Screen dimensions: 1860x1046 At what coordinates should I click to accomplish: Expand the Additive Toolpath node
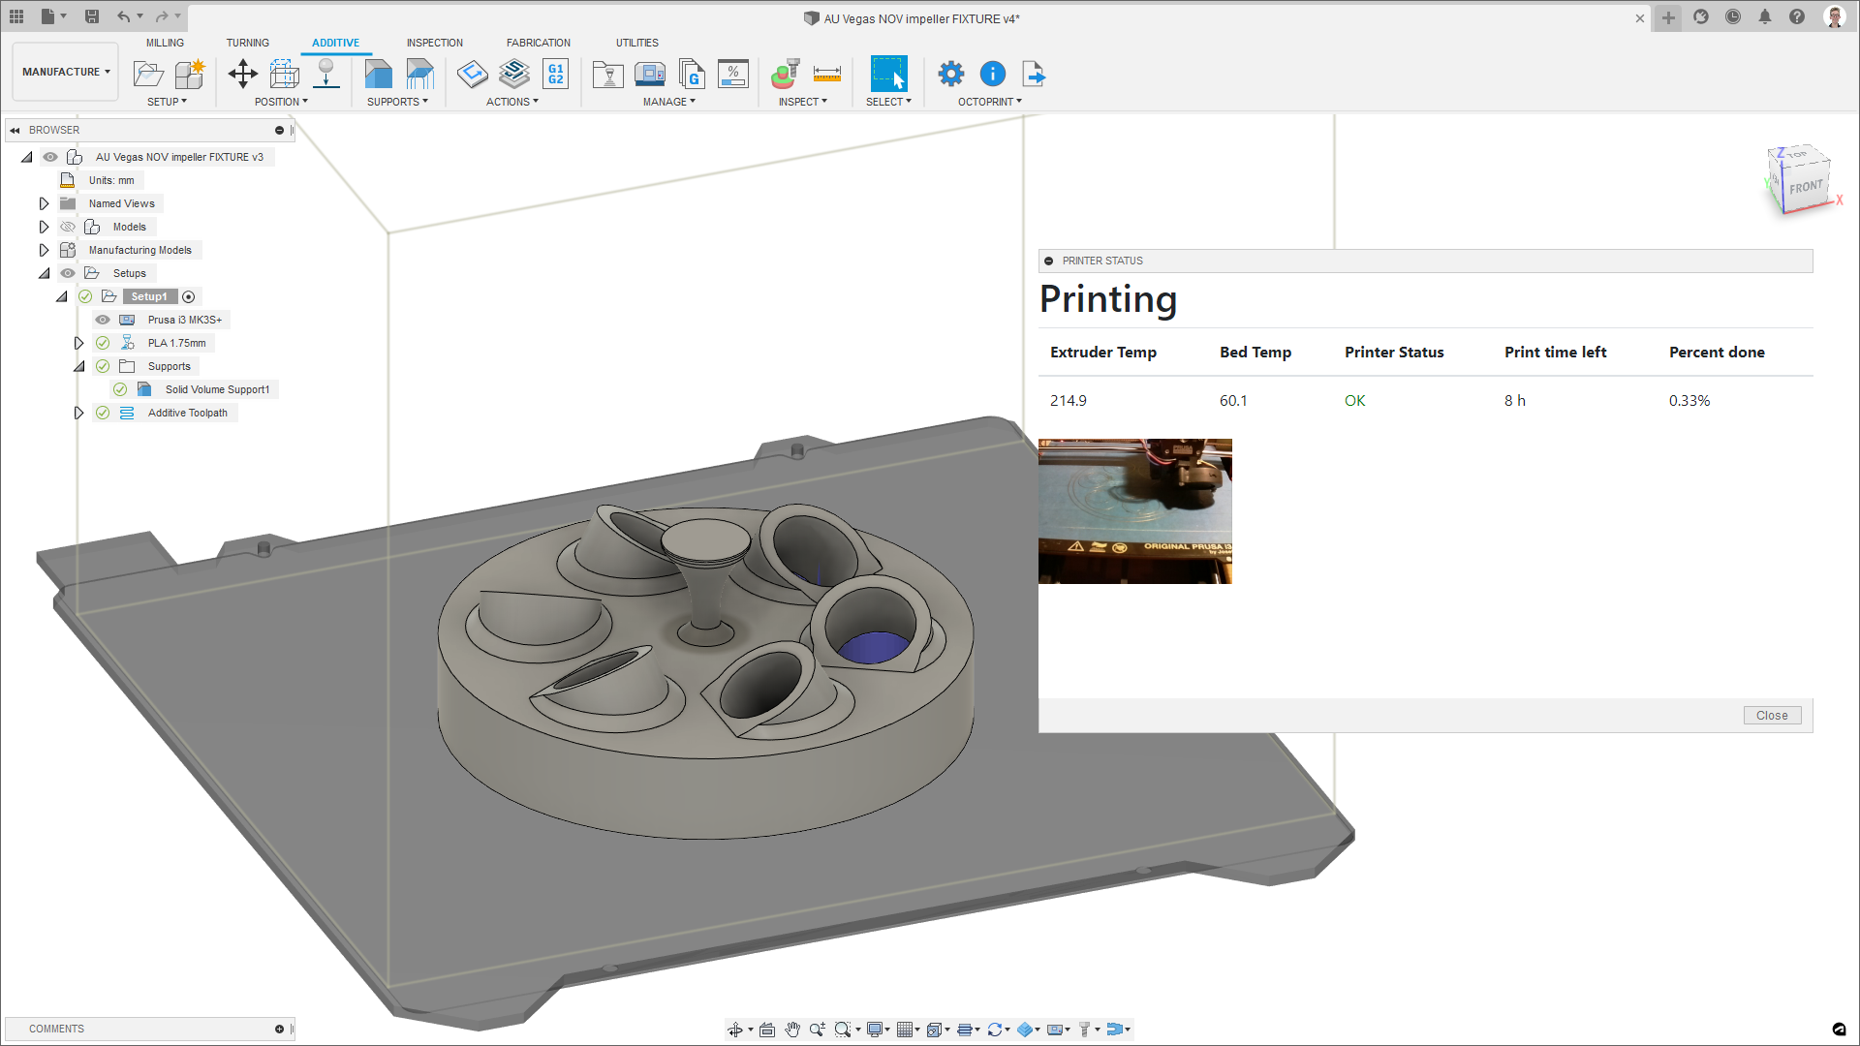click(78, 413)
